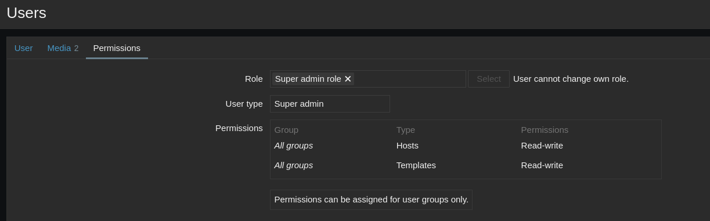Click the Group column header
Viewport: 710px width, 221px height.
point(286,130)
